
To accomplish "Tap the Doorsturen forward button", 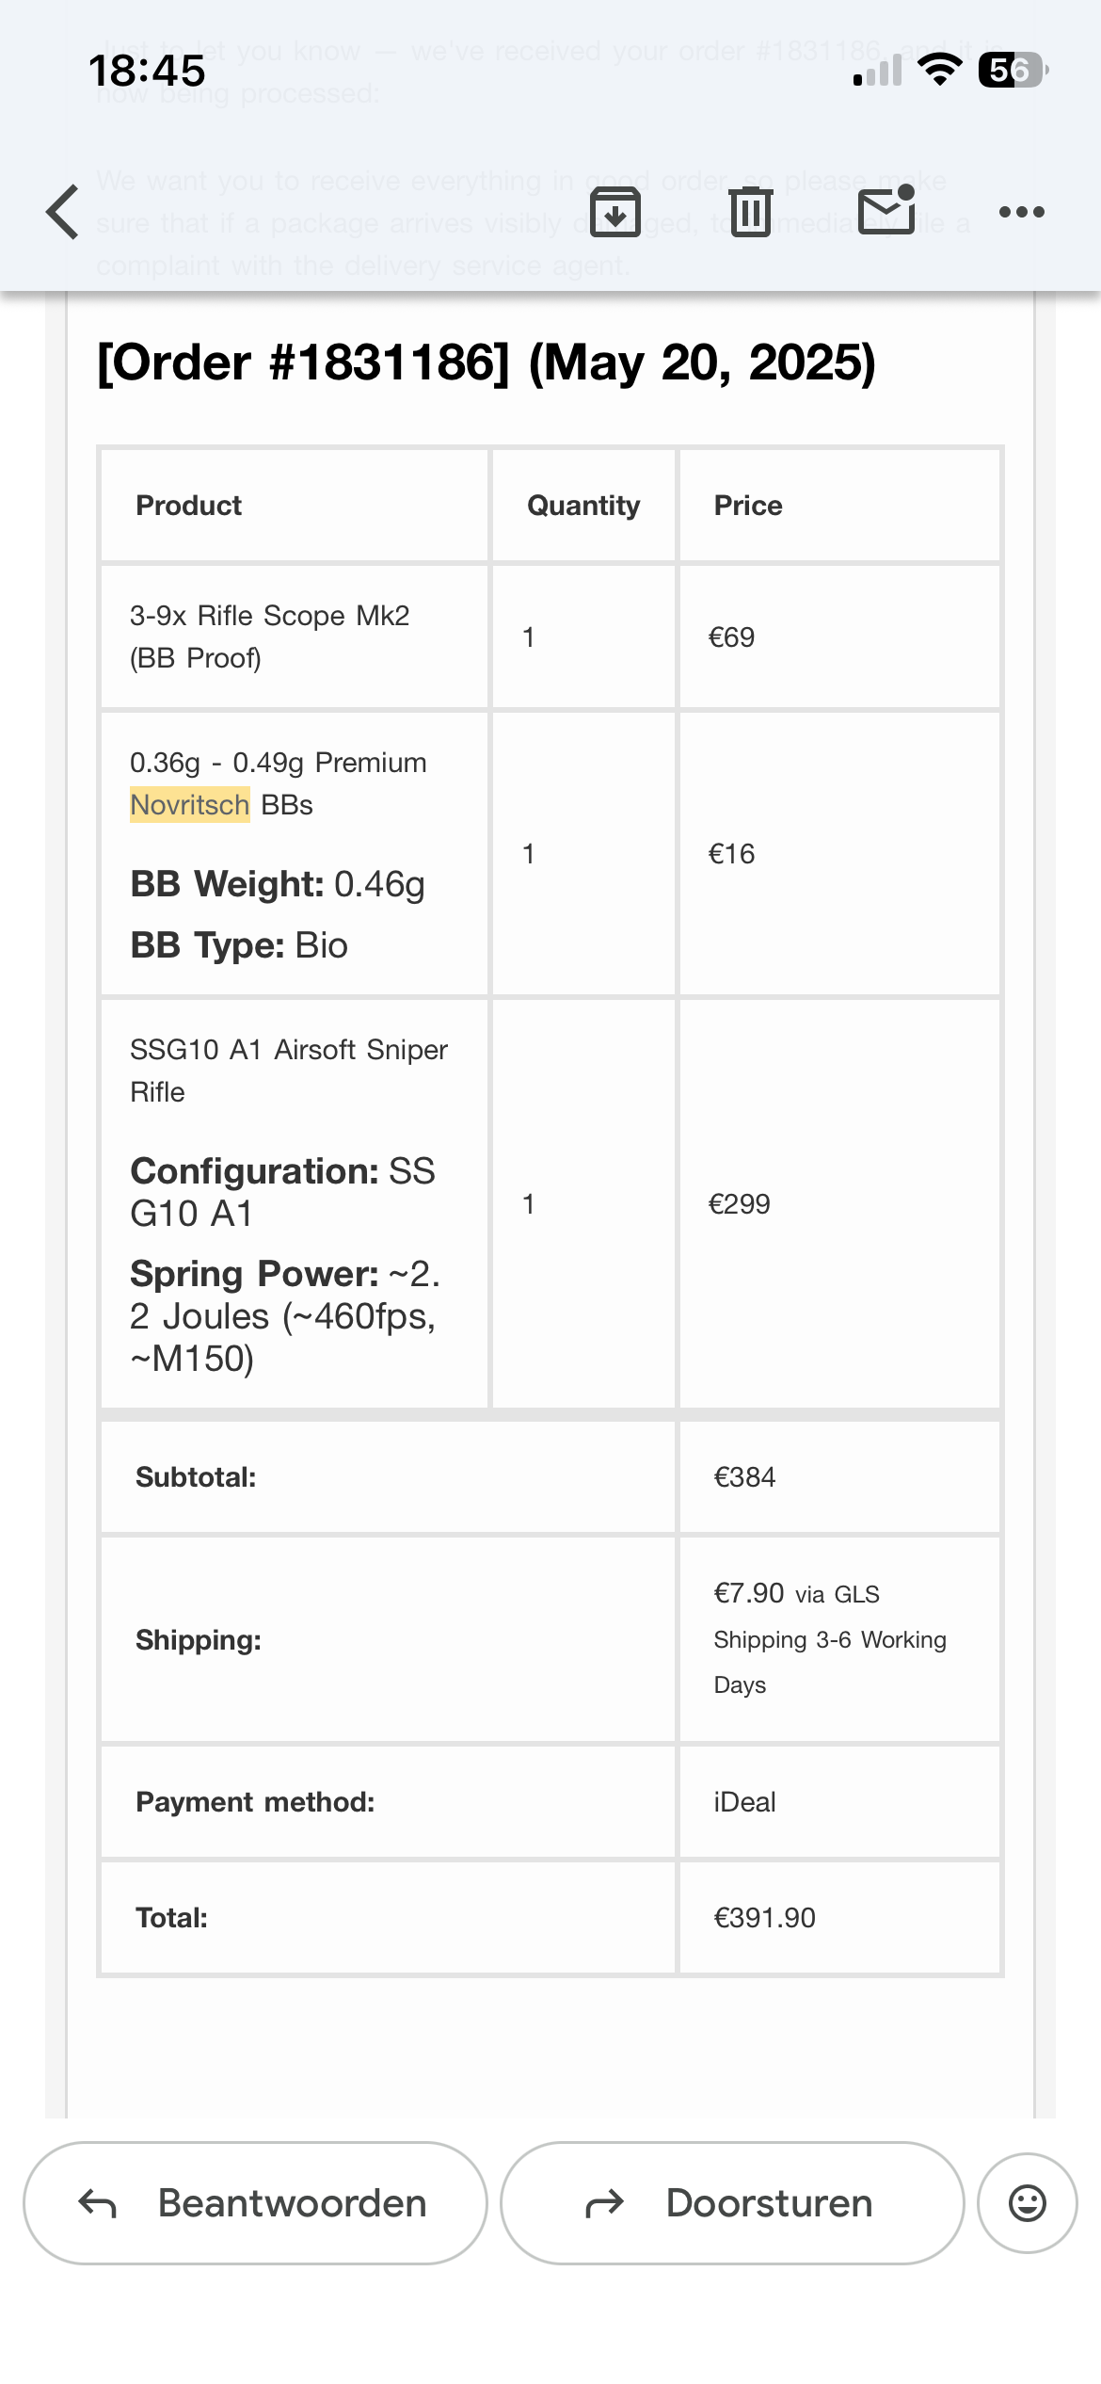I will click(732, 2203).
